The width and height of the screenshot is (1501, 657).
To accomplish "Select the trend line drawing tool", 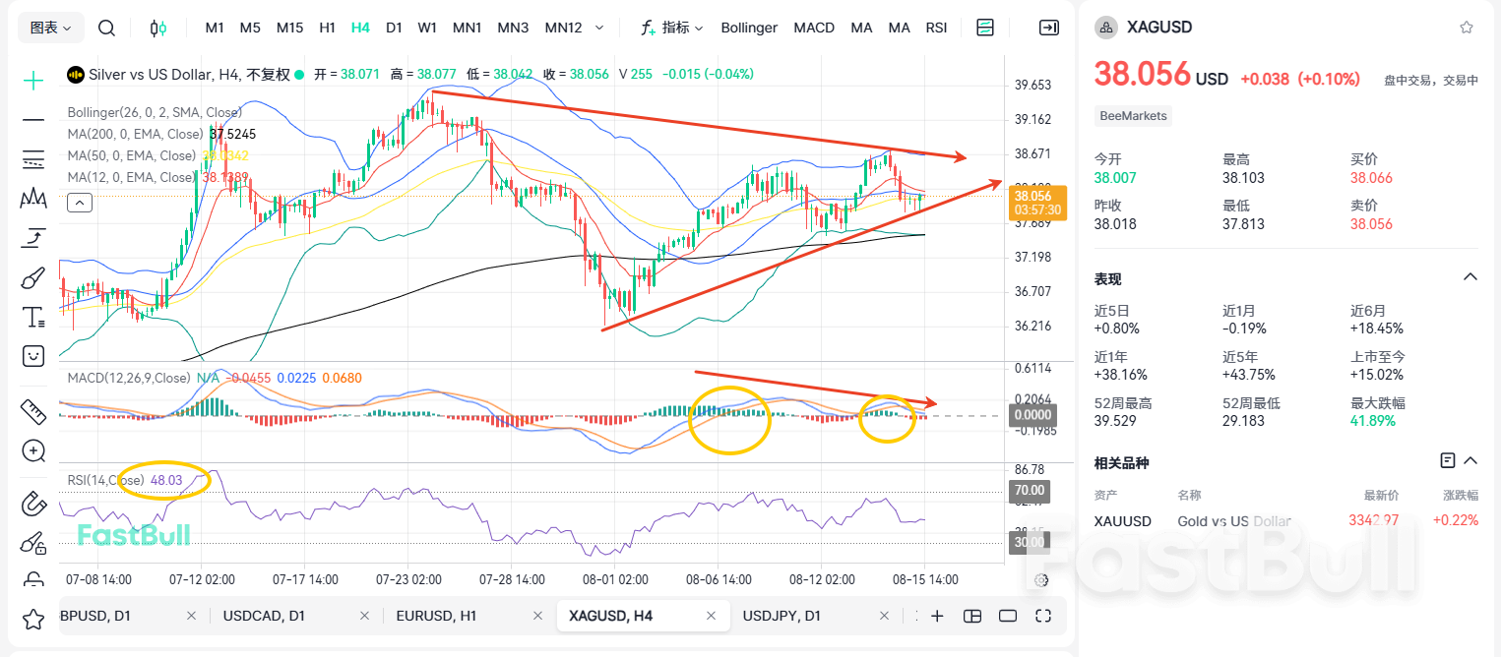I will pyautogui.click(x=33, y=118).
